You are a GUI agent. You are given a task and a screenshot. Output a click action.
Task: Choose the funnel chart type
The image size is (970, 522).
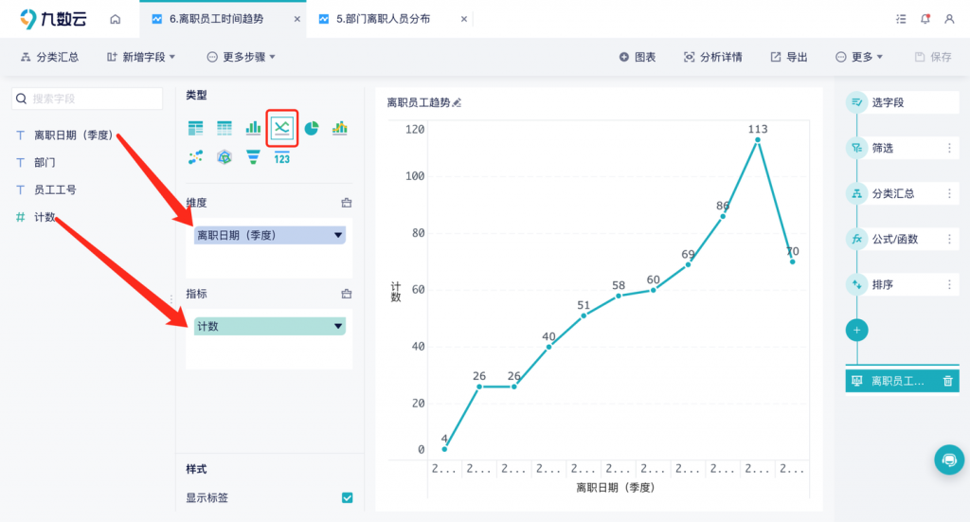[253, 157]
